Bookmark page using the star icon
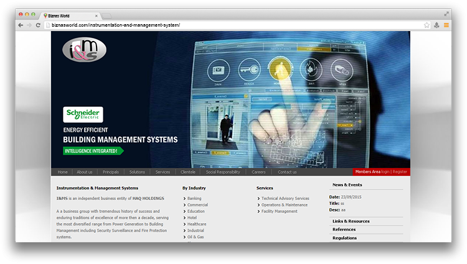The image size is (467, 264). [x=427, y=25]
